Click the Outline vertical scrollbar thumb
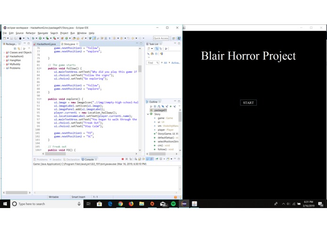The height and width of the screenshot is (232, 327). (180, 116)
